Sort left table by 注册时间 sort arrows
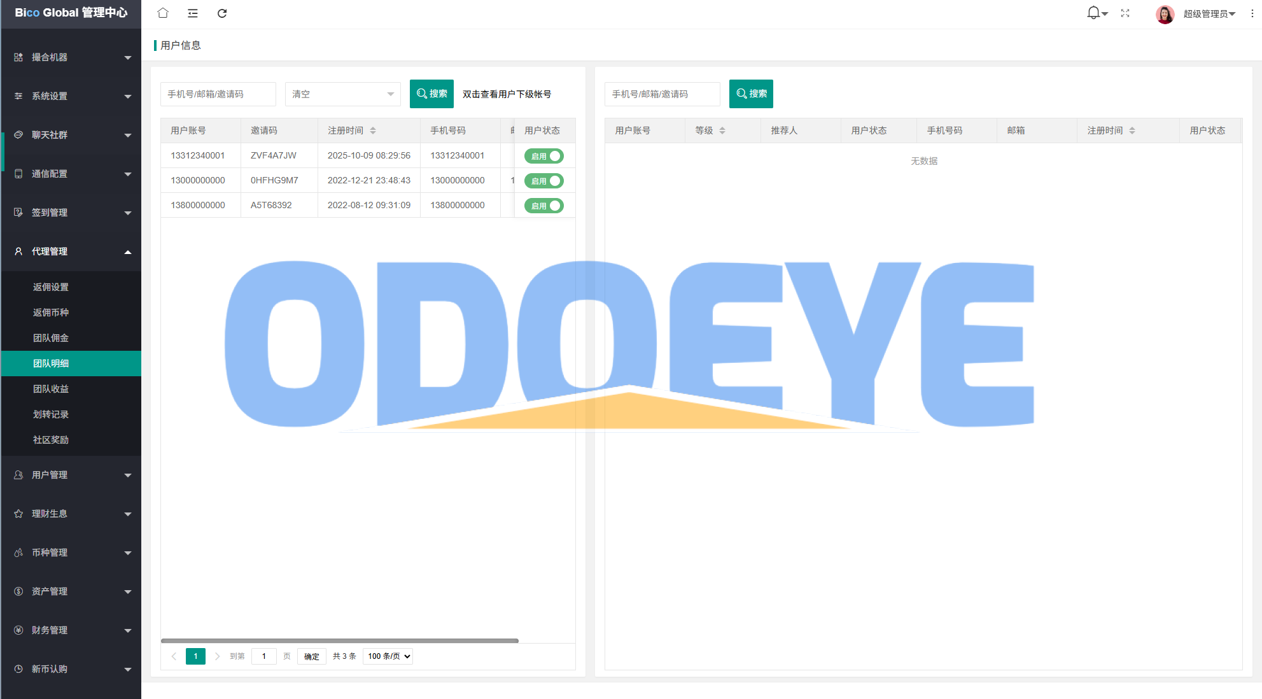This screenshot has height=699, width=1262. coord(373,131)
